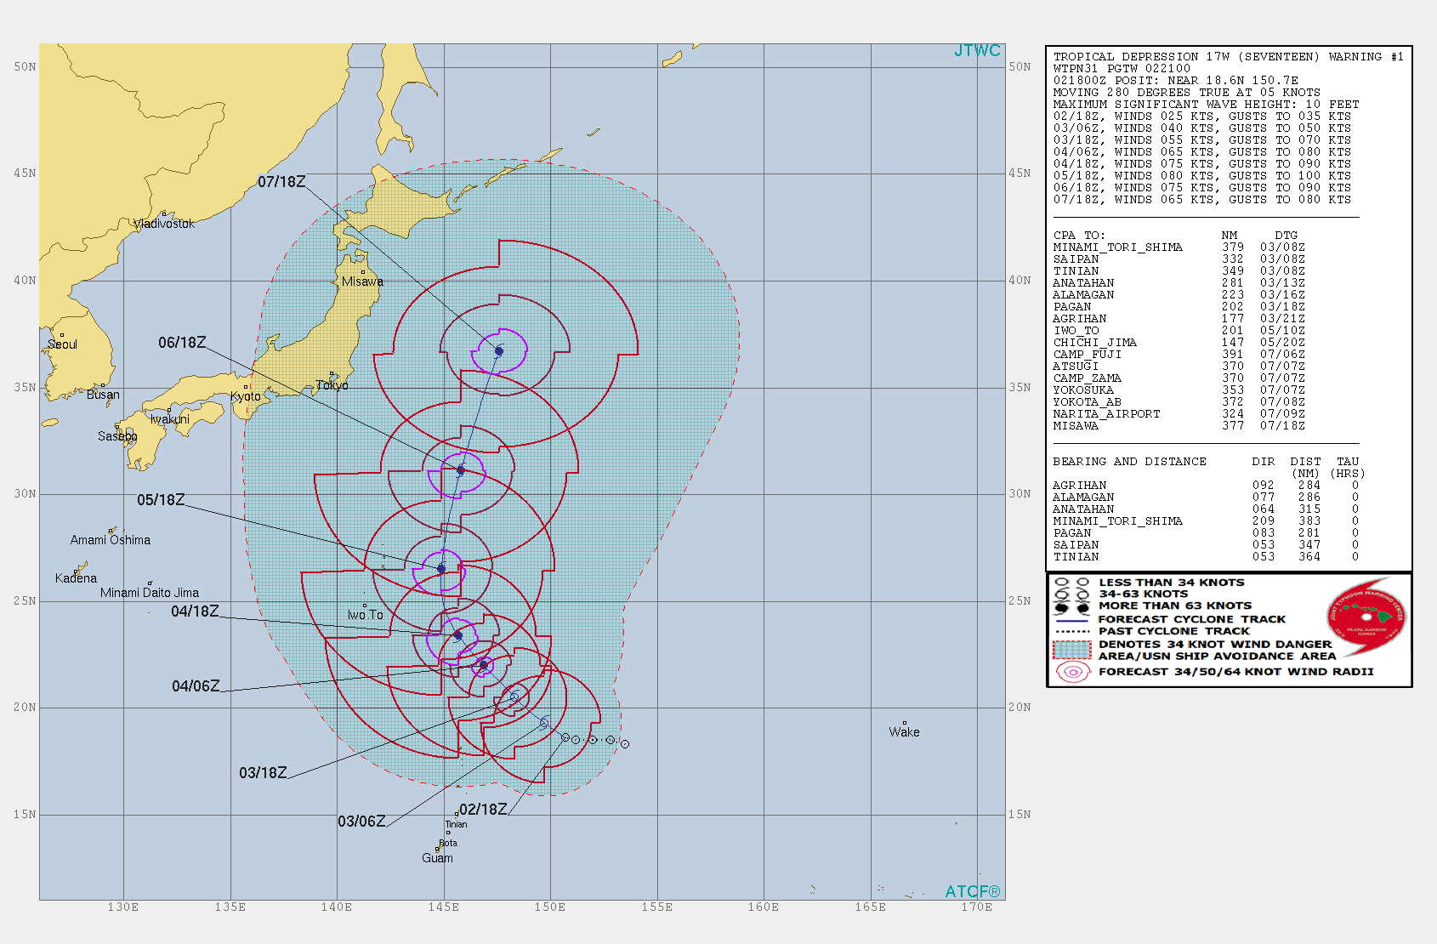Click the Sasebo label on the map
1437x944 pixels.
(x=117, y=436)
